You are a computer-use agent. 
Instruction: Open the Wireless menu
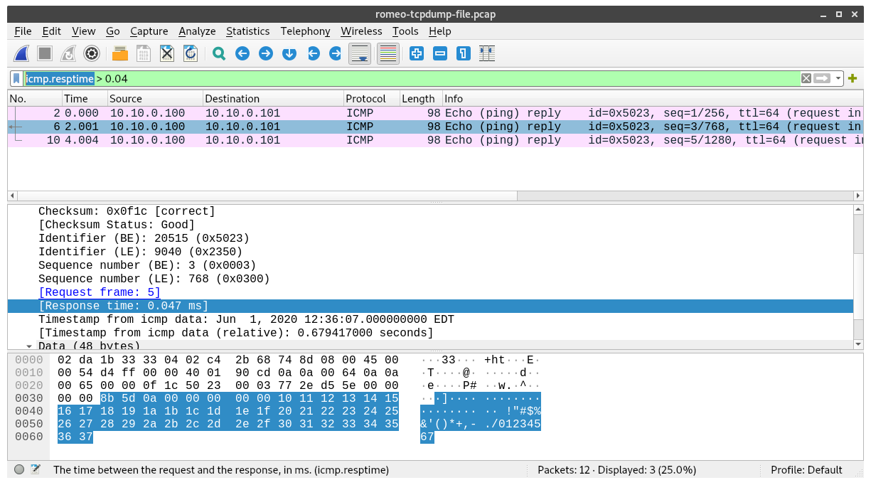click(361, 31)
